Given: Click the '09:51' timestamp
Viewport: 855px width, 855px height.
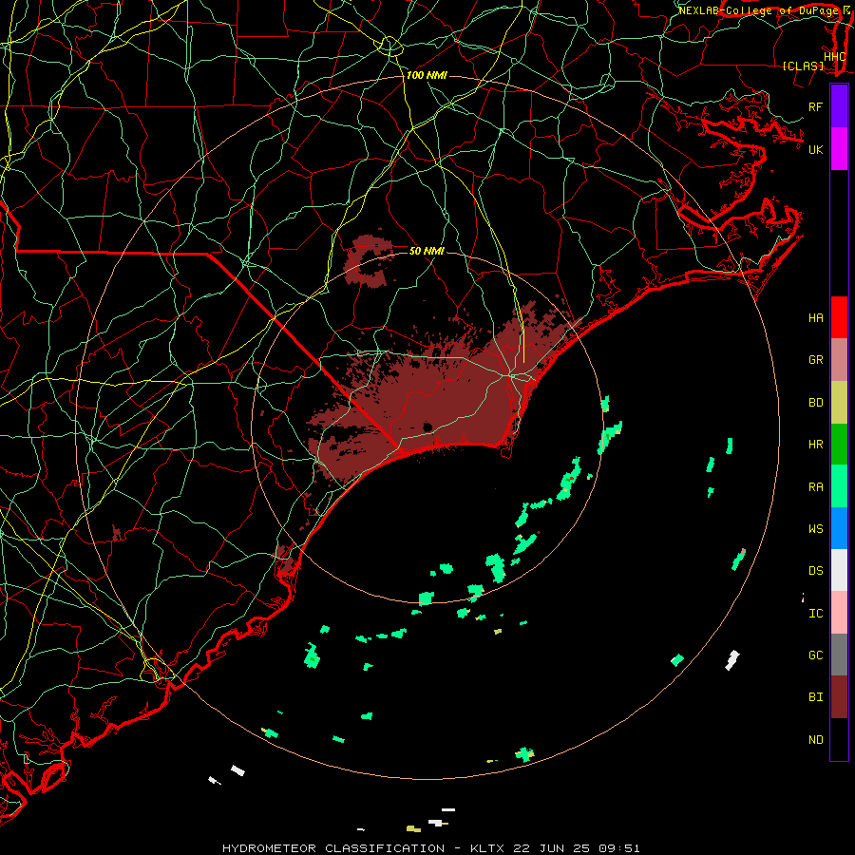Looking at the screenshot, I should (619, 848).
